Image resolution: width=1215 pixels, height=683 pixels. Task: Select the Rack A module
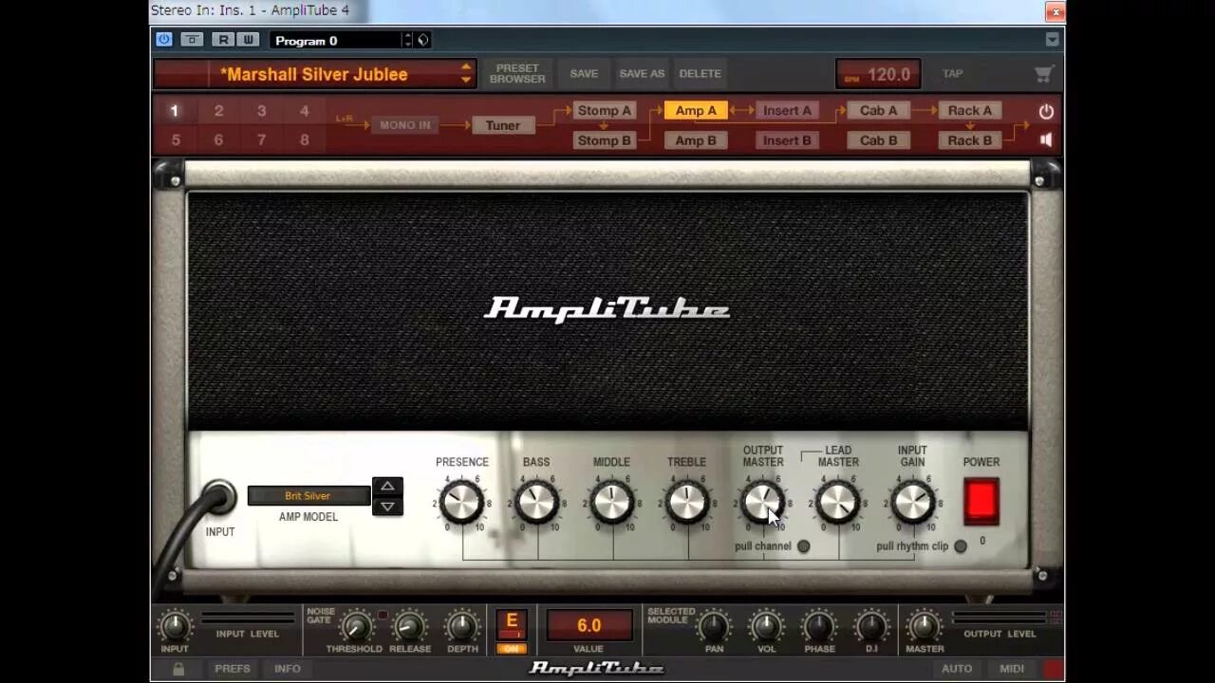[970, 110]
